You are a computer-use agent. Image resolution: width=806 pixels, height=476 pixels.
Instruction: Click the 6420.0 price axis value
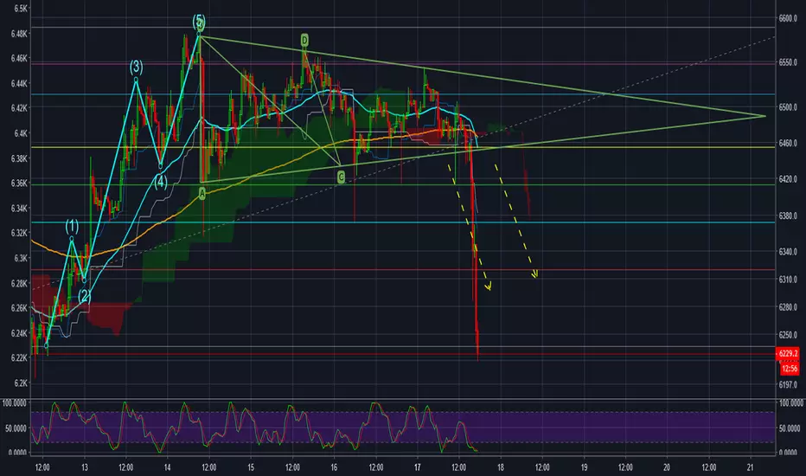(788, 179)
